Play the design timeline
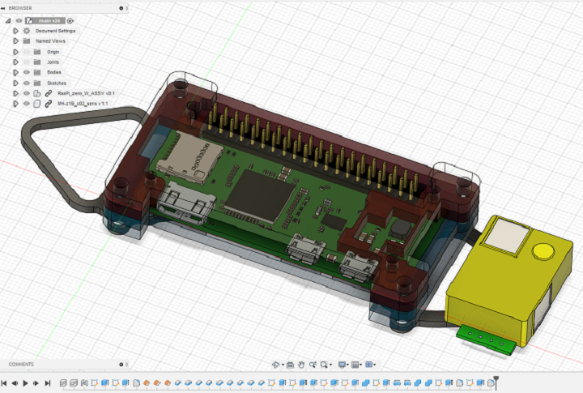Image resolution: width=583 pixels, height=393 pixels. pos(25,383)
